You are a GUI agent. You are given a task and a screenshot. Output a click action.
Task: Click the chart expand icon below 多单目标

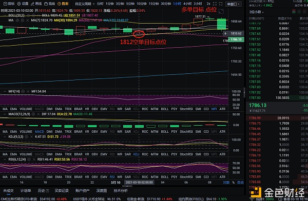tap(221, 11)
